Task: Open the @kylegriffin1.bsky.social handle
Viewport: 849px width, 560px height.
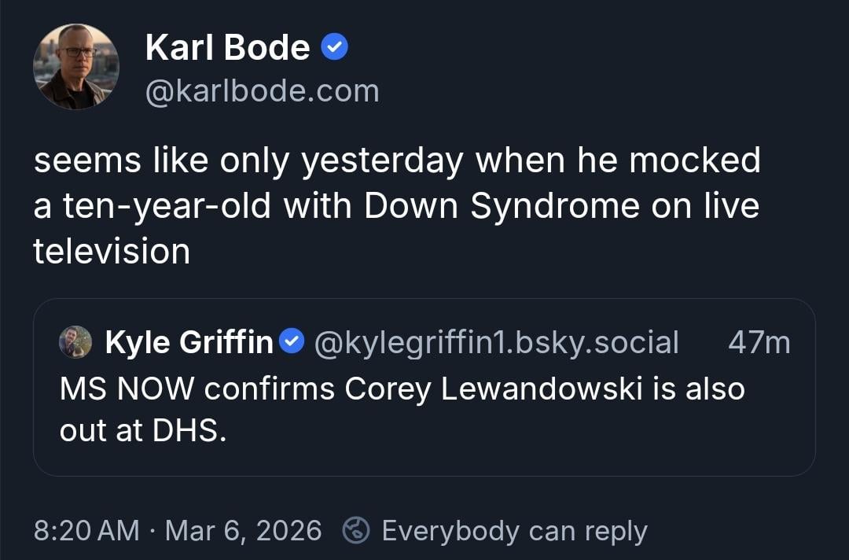Action: tap(496, 342)
